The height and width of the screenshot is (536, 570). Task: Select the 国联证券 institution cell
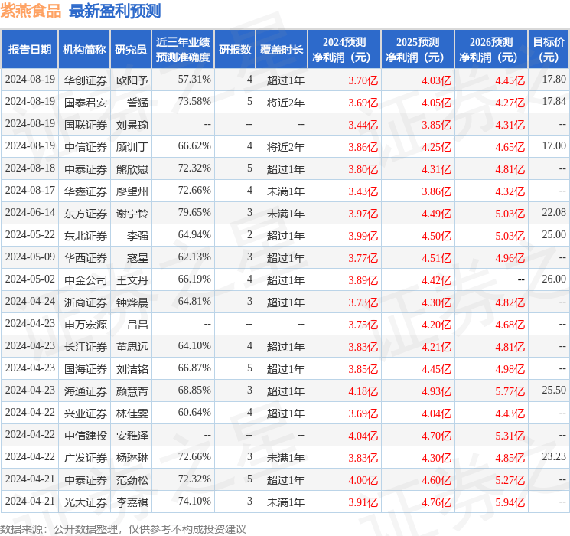86,125
